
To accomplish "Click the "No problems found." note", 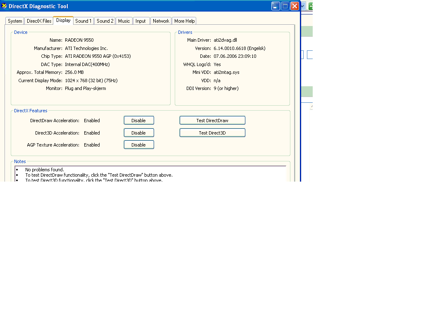I will pos(45,170).
